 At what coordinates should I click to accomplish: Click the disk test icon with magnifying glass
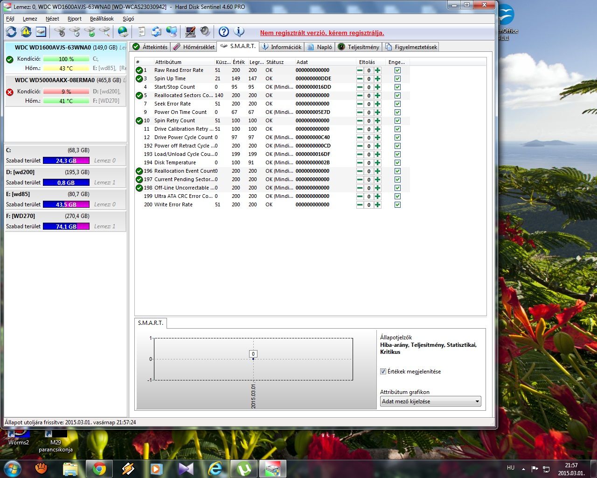coord(104,32)
